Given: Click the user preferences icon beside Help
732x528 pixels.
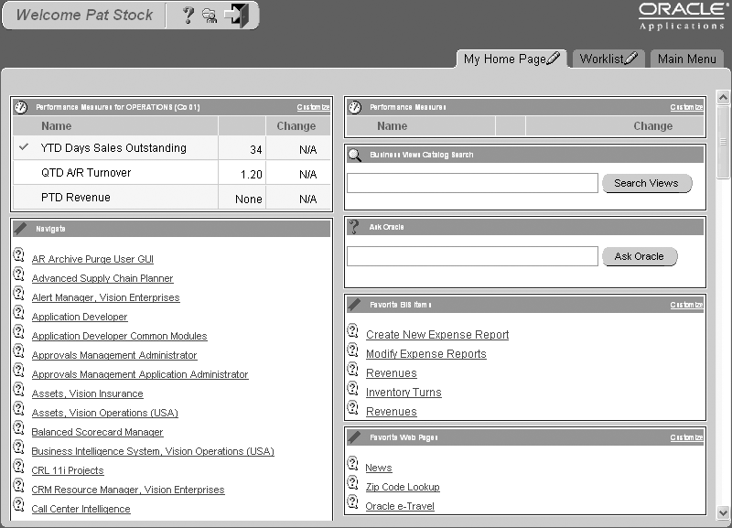Looking at the screenshot, I should (x=210, y=16).
